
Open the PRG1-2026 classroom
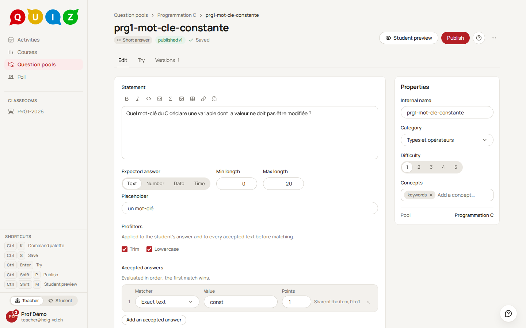43,112
